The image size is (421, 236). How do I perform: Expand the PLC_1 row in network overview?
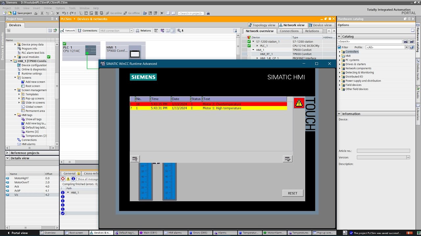click(x=257, y=46)
